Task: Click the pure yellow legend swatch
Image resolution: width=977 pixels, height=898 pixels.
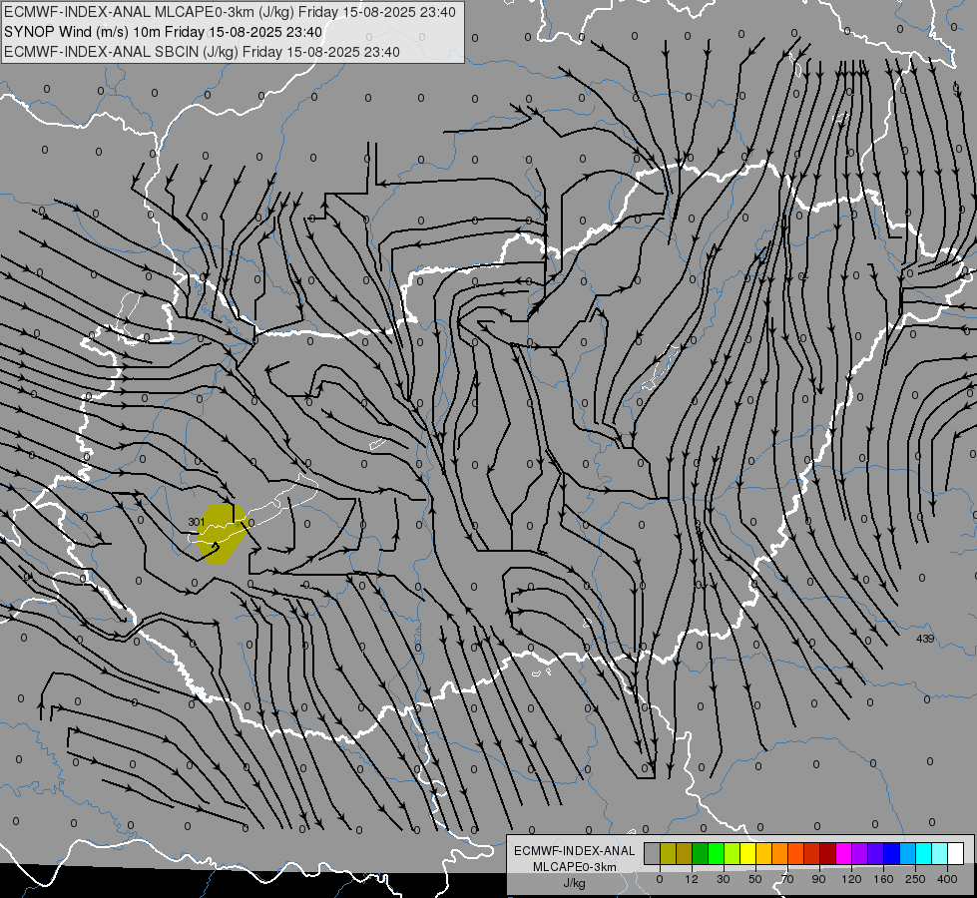Action: coord(747,853)
